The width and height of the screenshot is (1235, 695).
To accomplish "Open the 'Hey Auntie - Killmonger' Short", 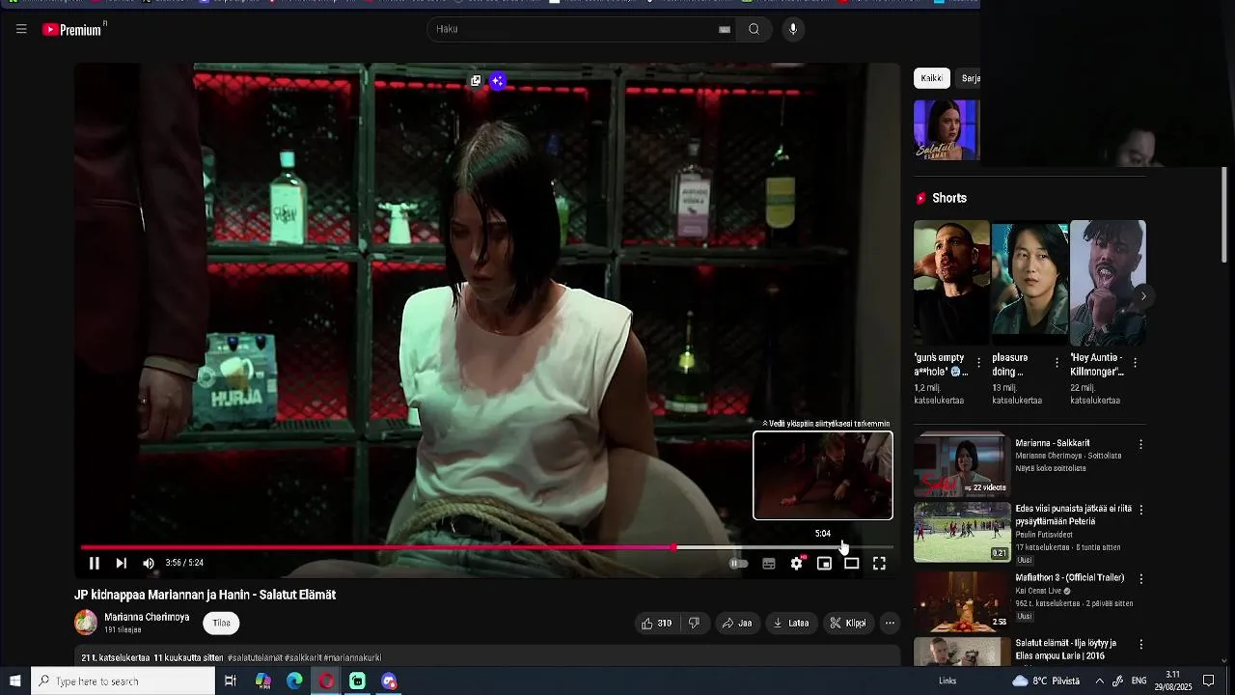I will pyautogui.click(x=1108, y=283).
